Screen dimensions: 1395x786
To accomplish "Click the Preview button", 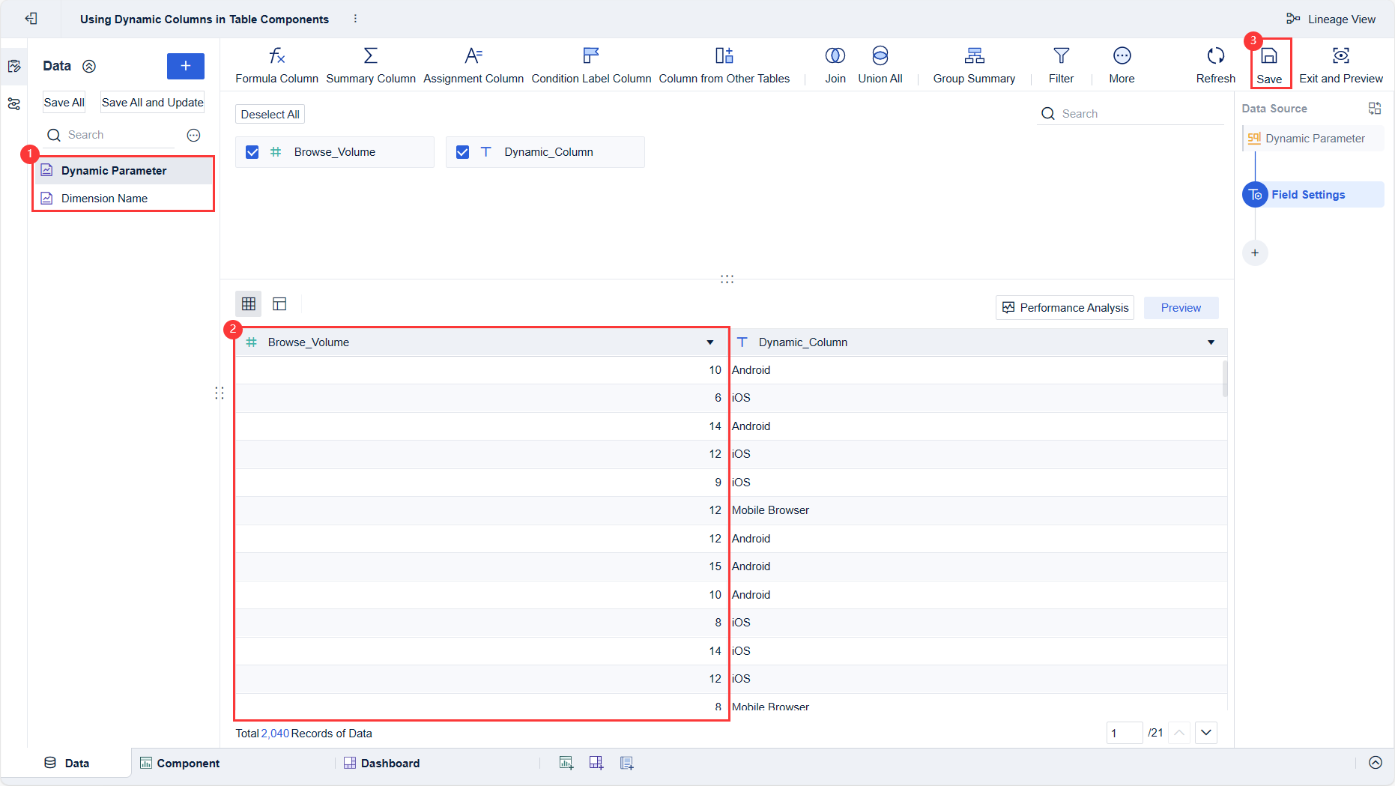I will point(1180,307).
